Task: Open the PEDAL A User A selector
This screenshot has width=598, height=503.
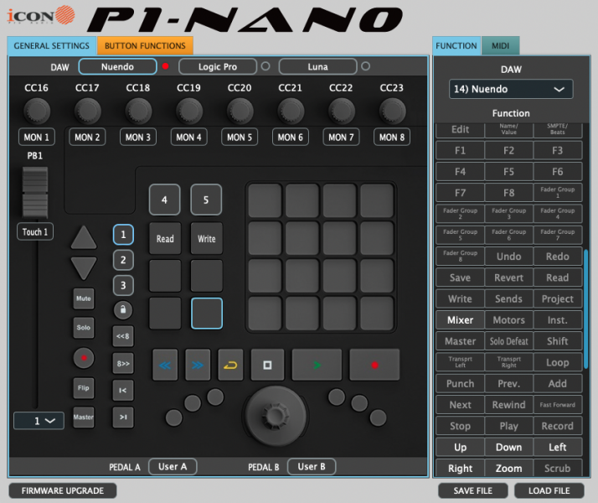Action: click(173, 466)
